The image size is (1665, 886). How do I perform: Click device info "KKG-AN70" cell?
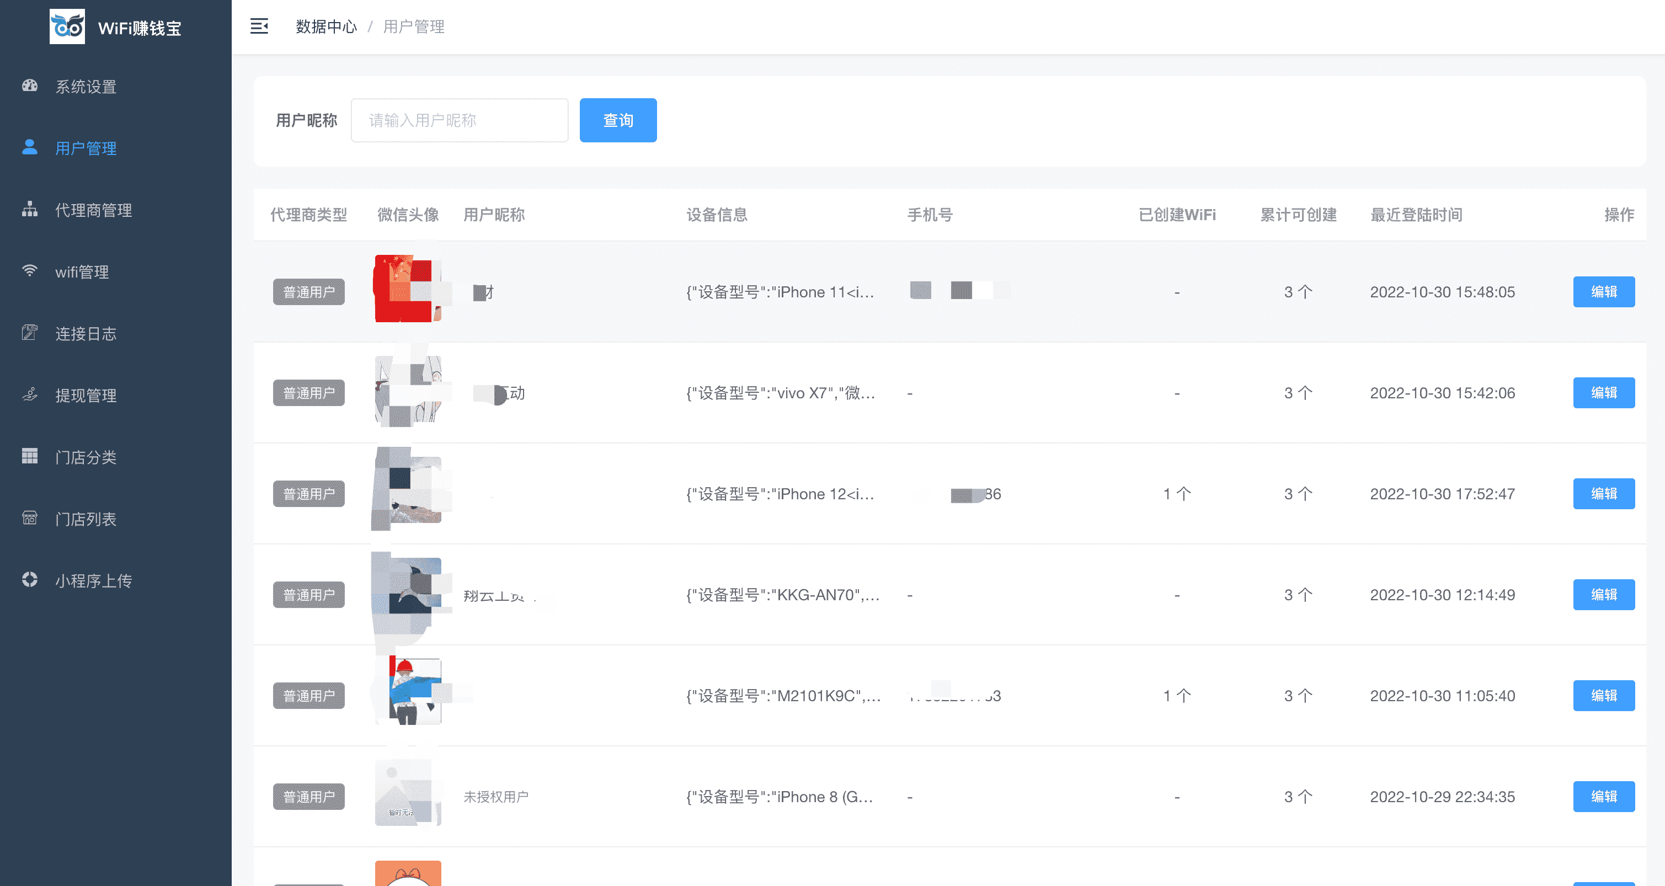pyautogui.click(x=783, y=595)
